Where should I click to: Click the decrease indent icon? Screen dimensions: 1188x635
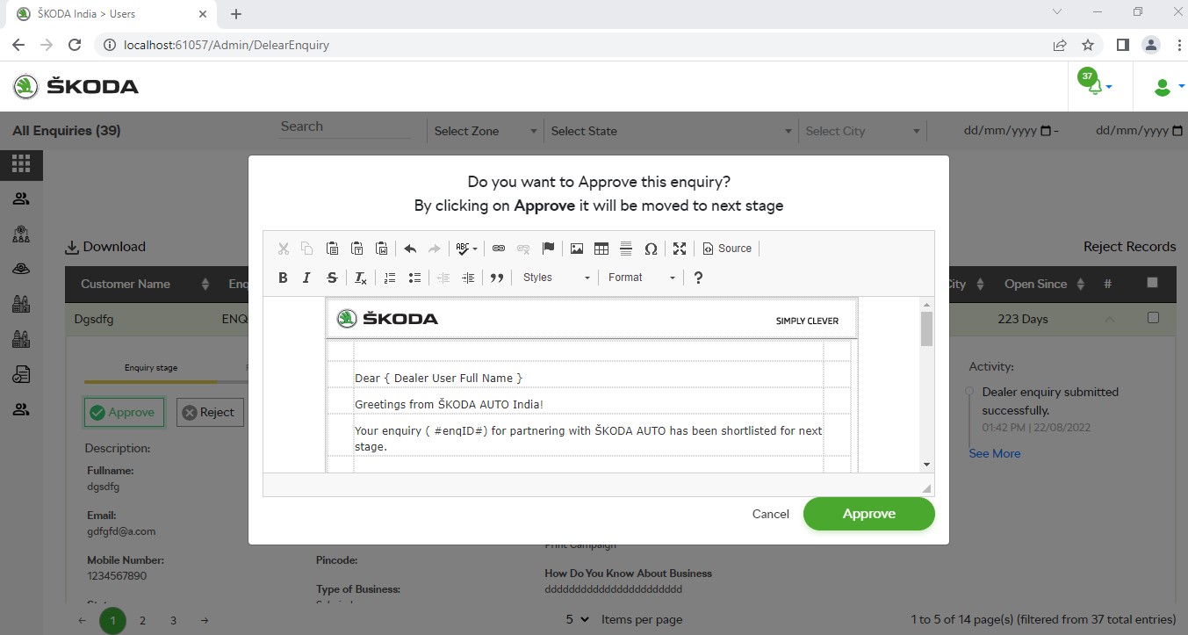[x=443, y=278]
